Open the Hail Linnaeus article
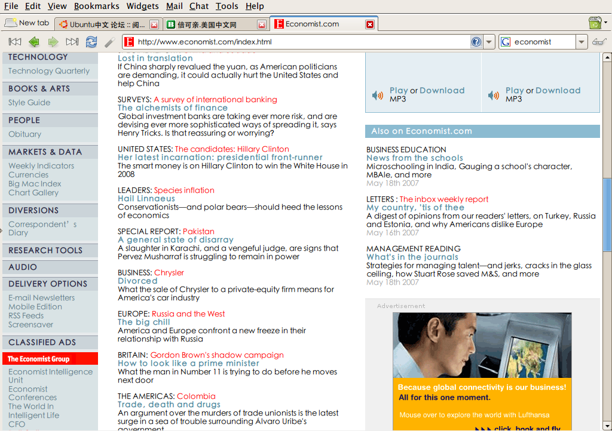Image resolution: width=612 pixels, height=431 pixels. point(146,198)
